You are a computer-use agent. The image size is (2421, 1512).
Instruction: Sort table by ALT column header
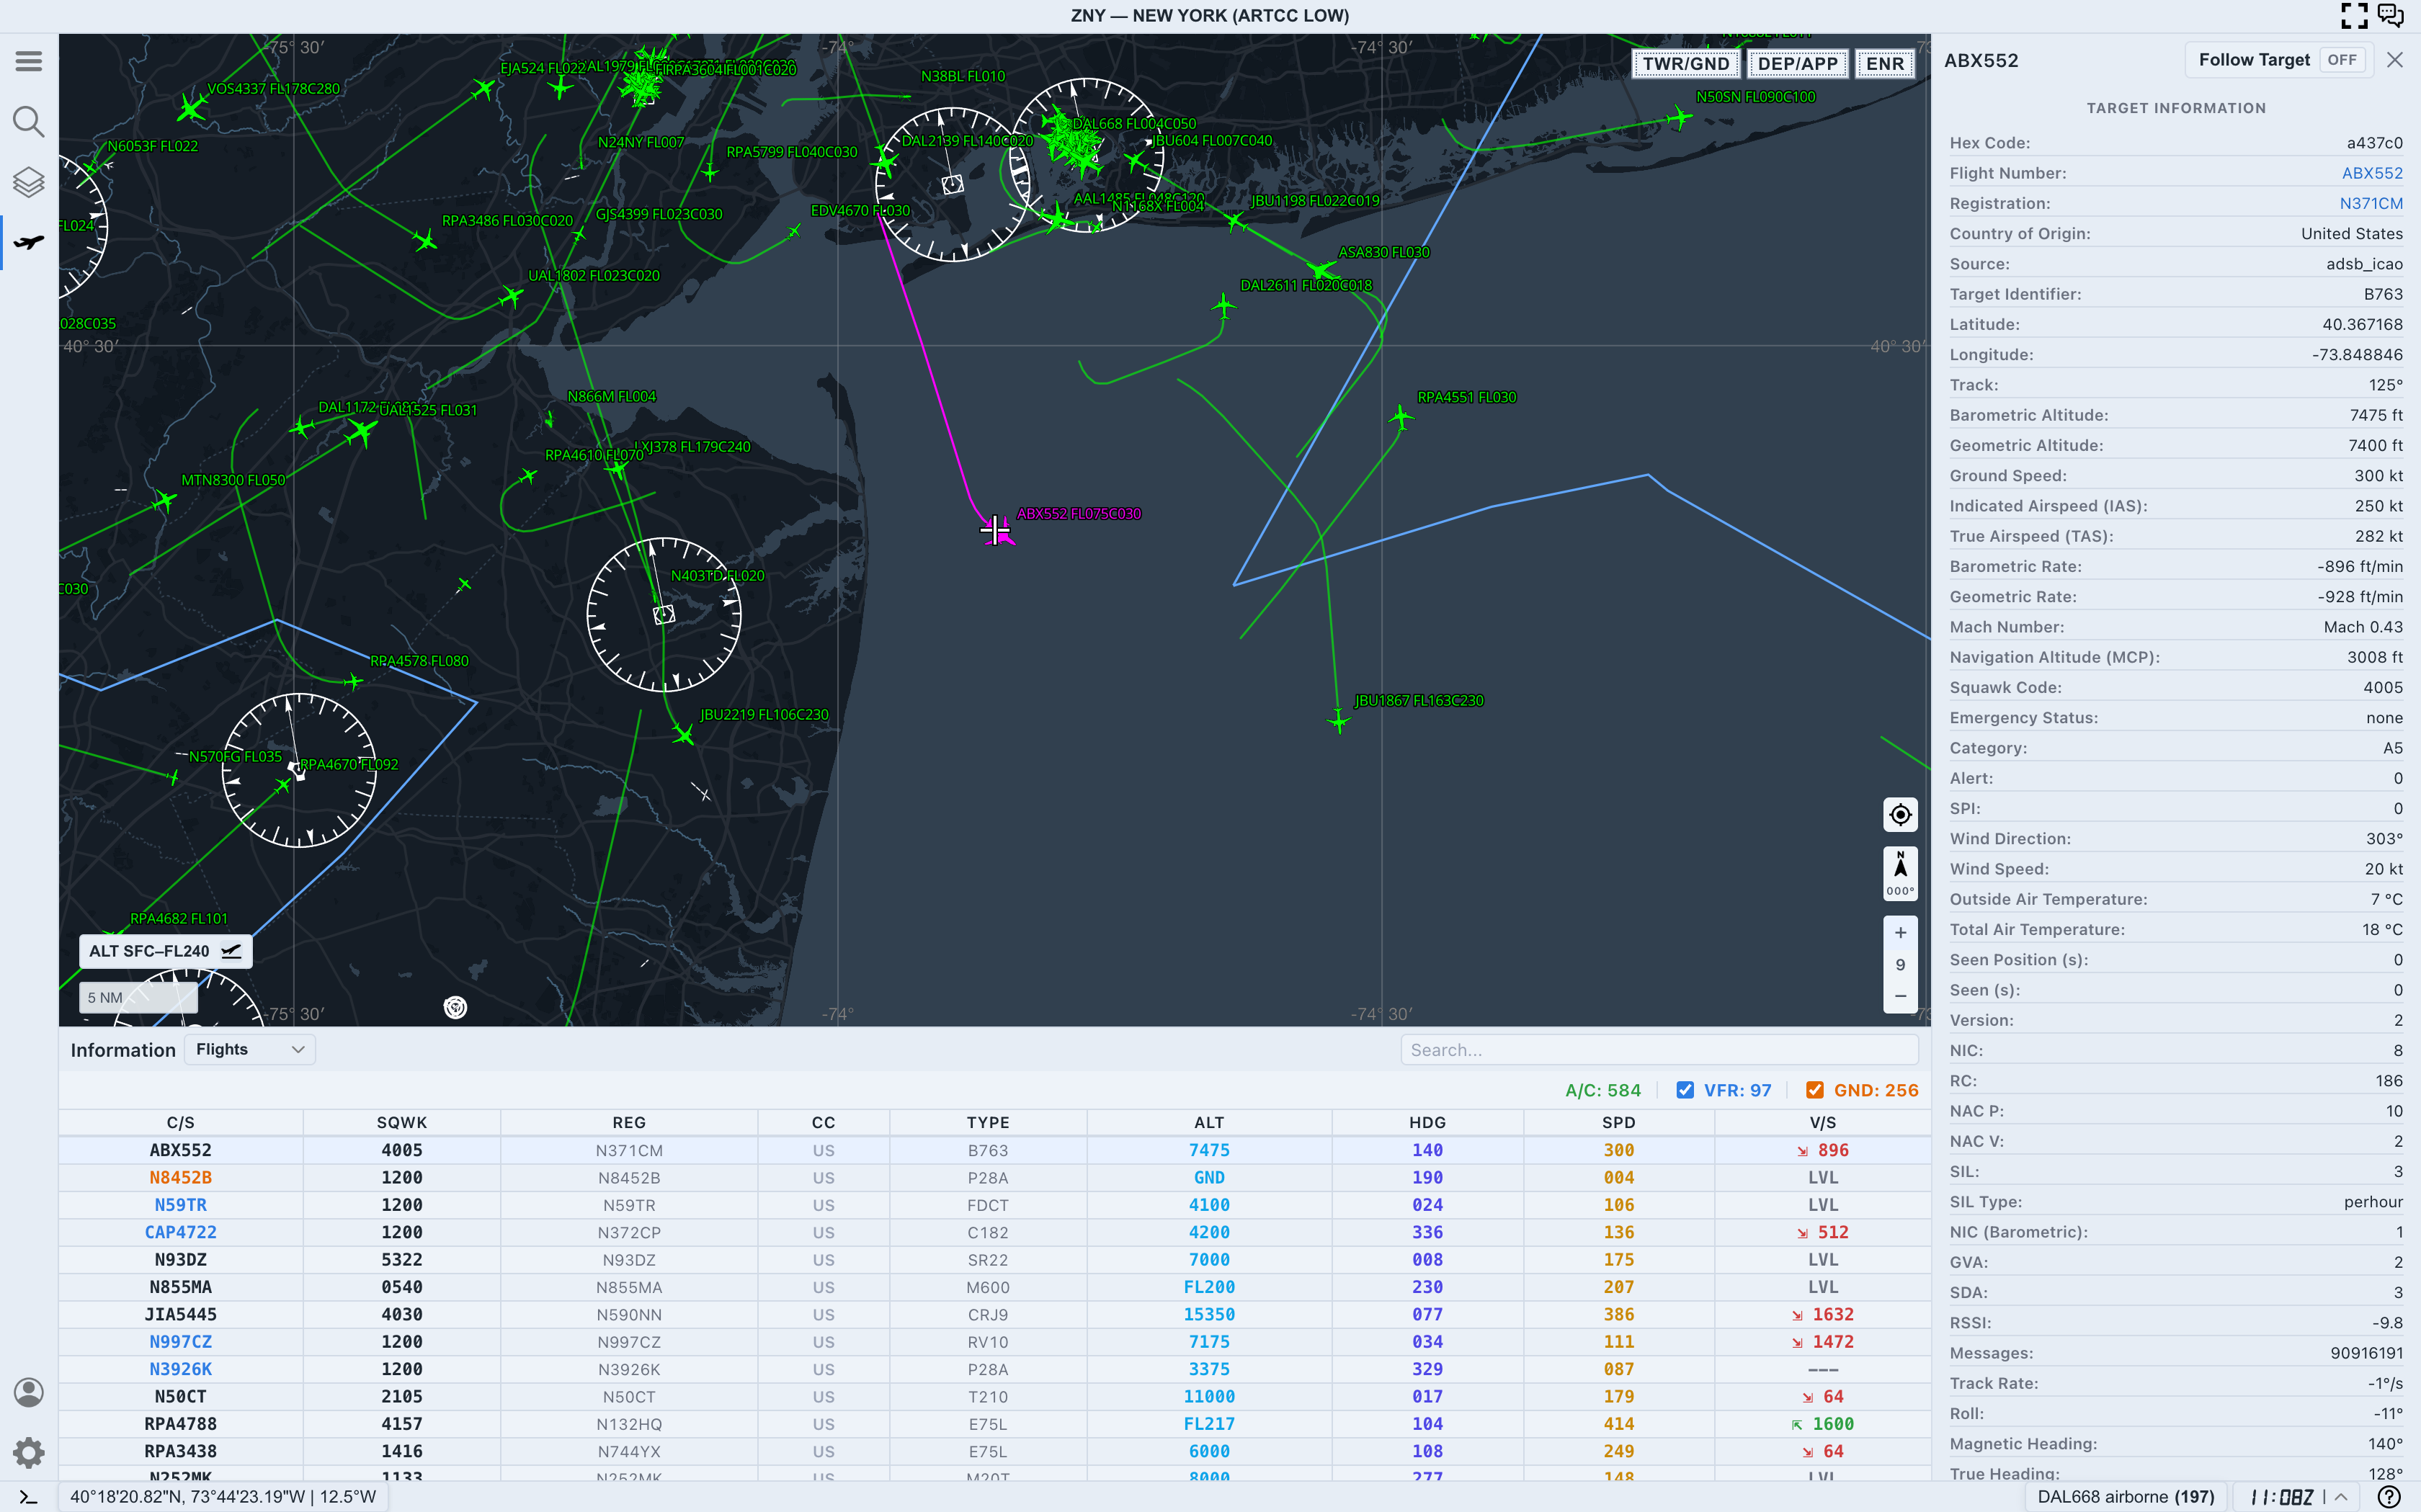click(x=1209, y=1123)
